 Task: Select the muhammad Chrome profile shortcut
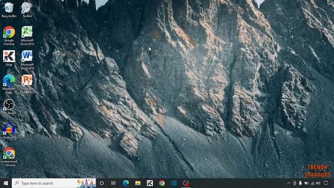[9, 157]
